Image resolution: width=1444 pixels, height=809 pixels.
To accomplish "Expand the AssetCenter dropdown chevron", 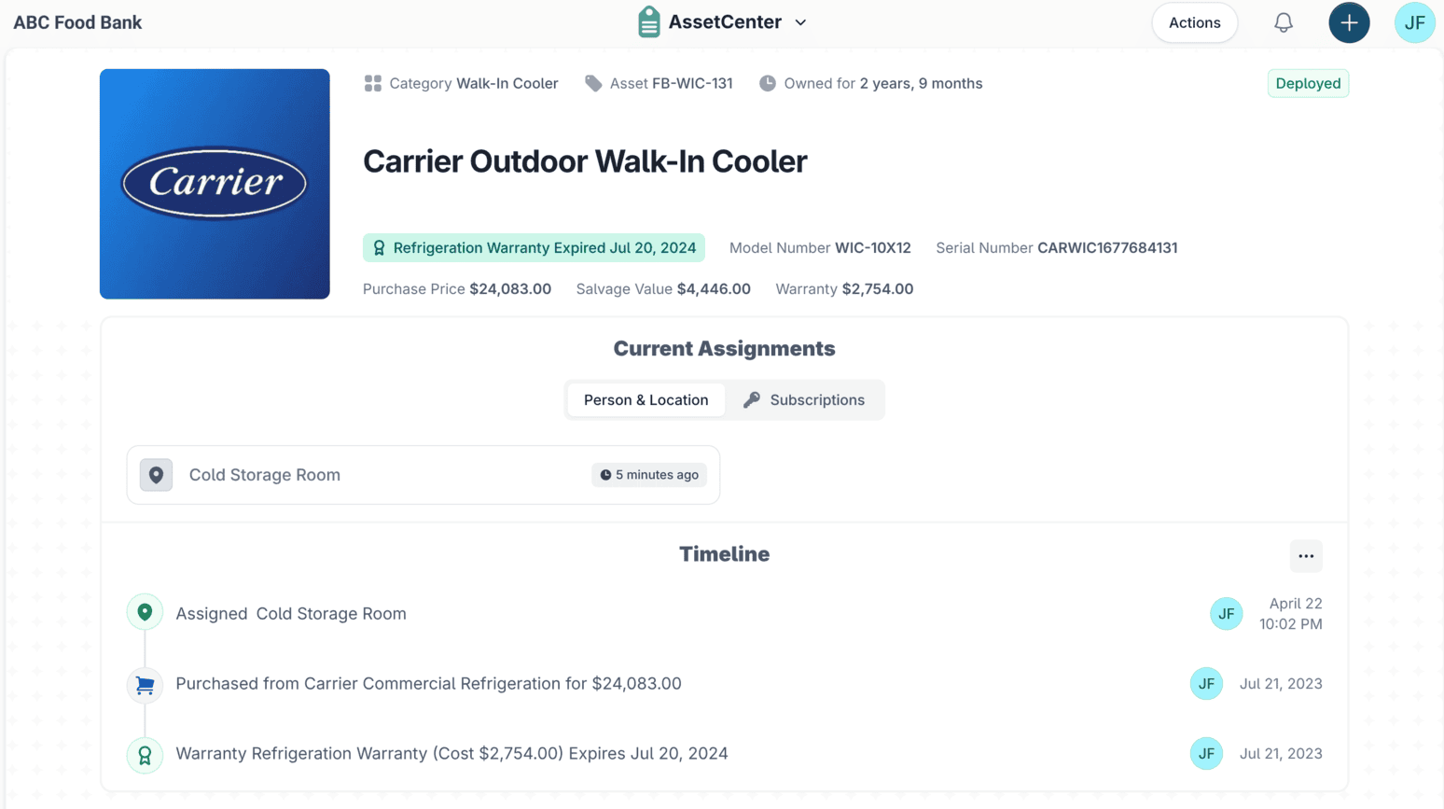I will (800, 22).
